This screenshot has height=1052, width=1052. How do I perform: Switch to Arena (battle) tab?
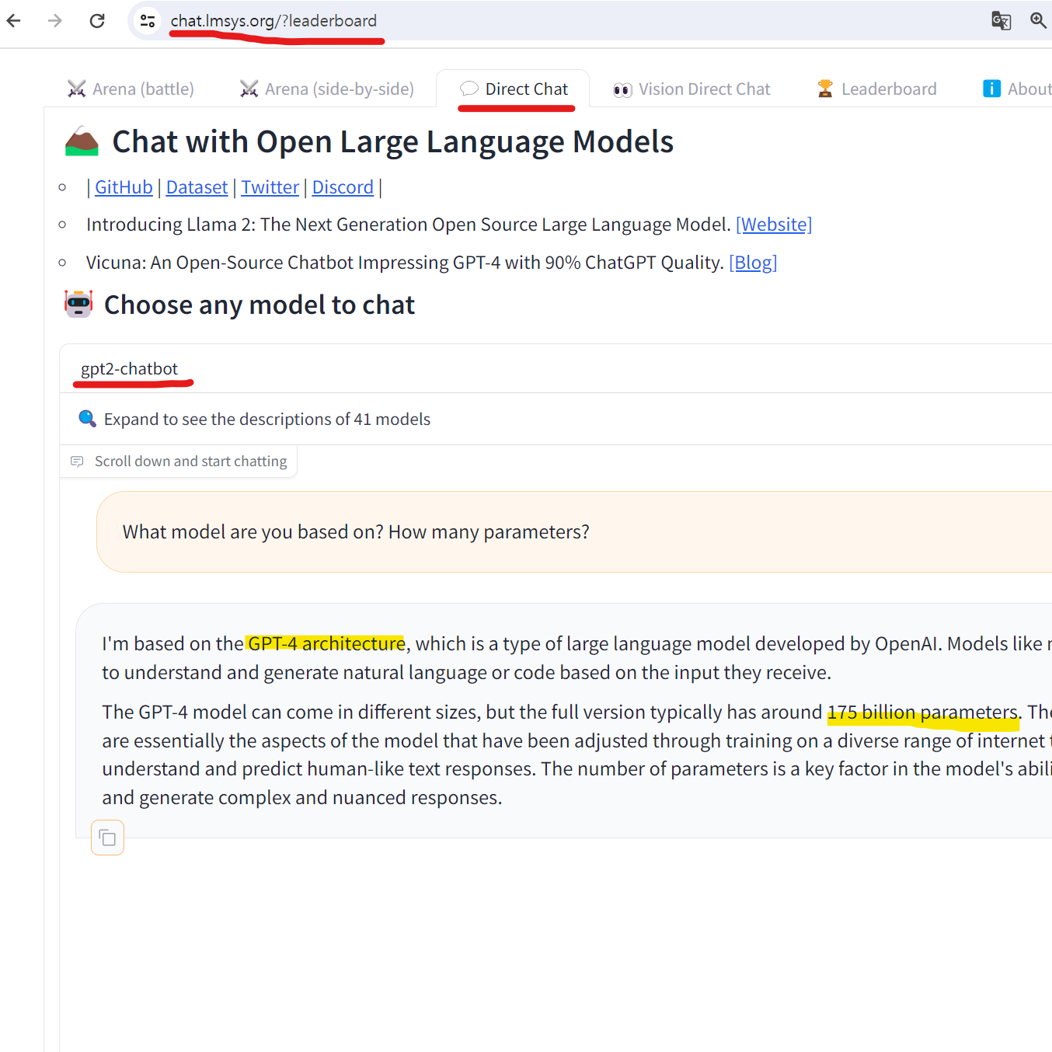click(131, 89)
